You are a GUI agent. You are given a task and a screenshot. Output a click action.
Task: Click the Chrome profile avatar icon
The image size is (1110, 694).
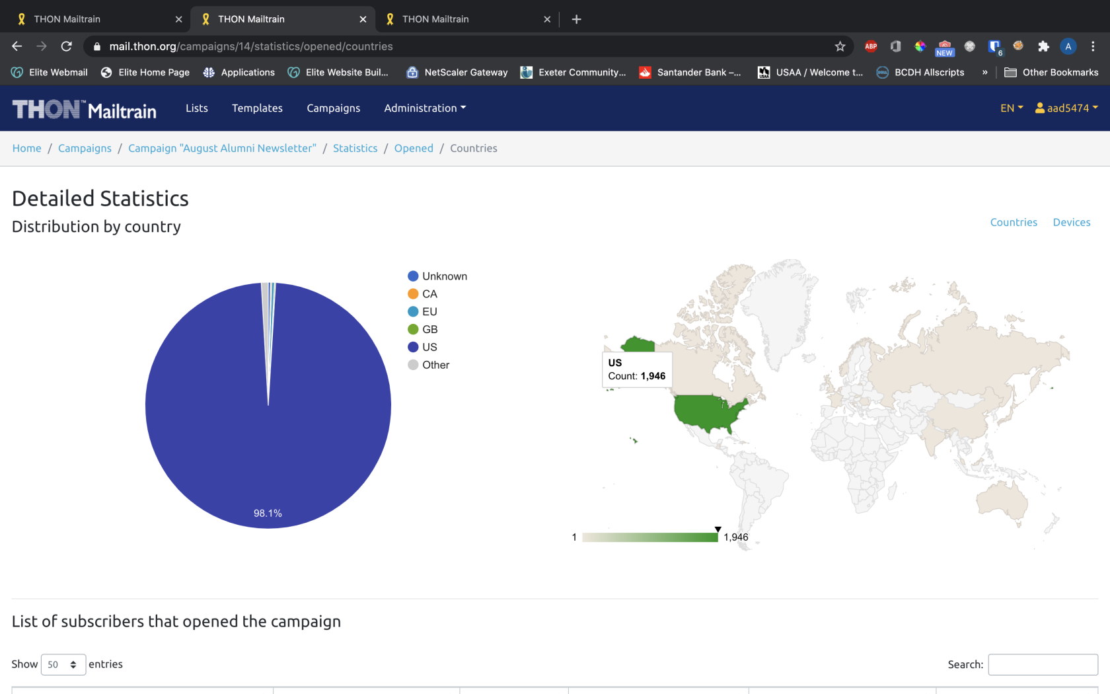click(x=1068, y=46)
